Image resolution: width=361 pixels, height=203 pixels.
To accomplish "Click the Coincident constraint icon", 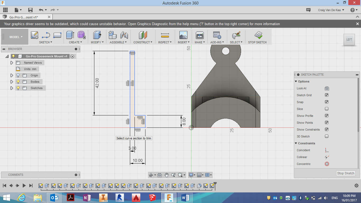I will click(x=327, y=150).
